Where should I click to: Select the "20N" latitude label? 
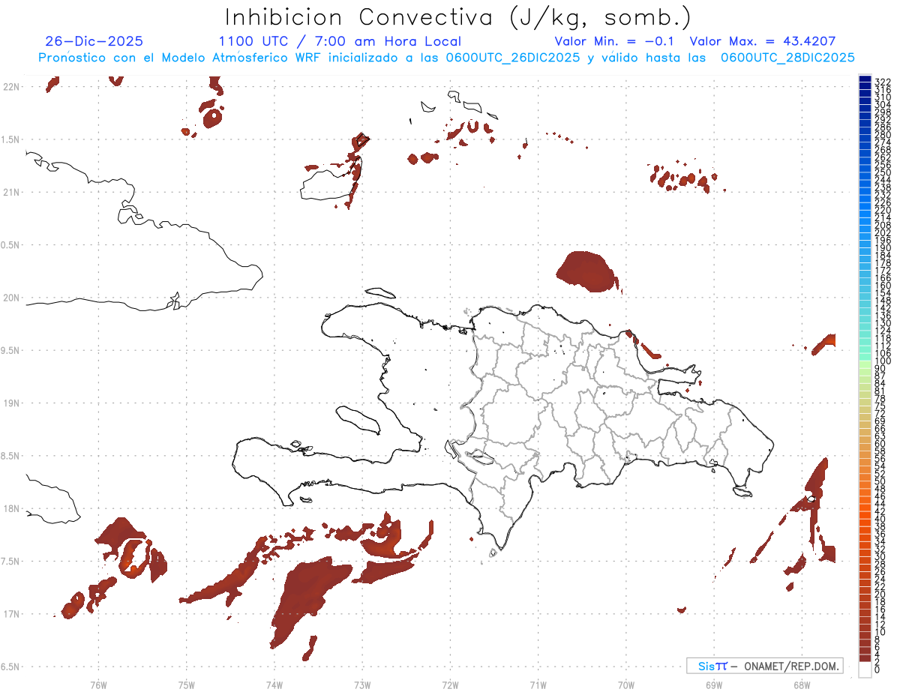tap(11, 298)
